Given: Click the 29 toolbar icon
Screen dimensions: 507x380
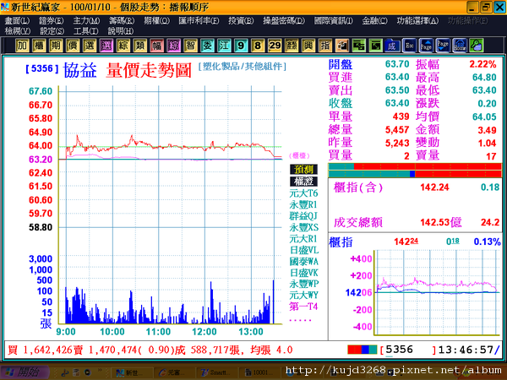Looking at the screenshot, I should (x=275, y=46).
